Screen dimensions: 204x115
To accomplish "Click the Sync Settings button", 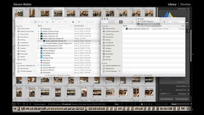I will 182,99.
